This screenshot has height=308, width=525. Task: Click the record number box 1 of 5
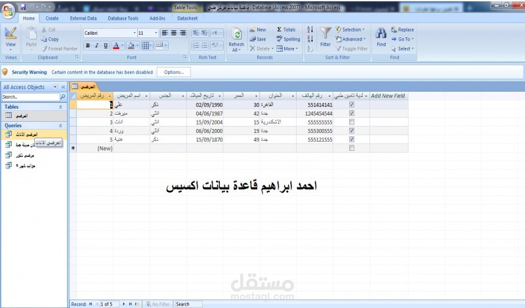(x=109, y=304)
